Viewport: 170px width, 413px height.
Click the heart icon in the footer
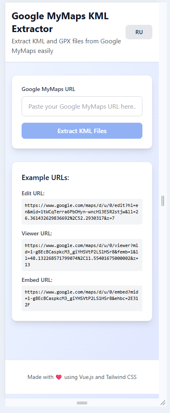tap(59, 377)
